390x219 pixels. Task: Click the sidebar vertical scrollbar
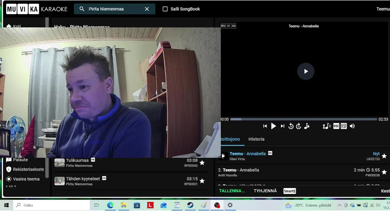point(47,97)
